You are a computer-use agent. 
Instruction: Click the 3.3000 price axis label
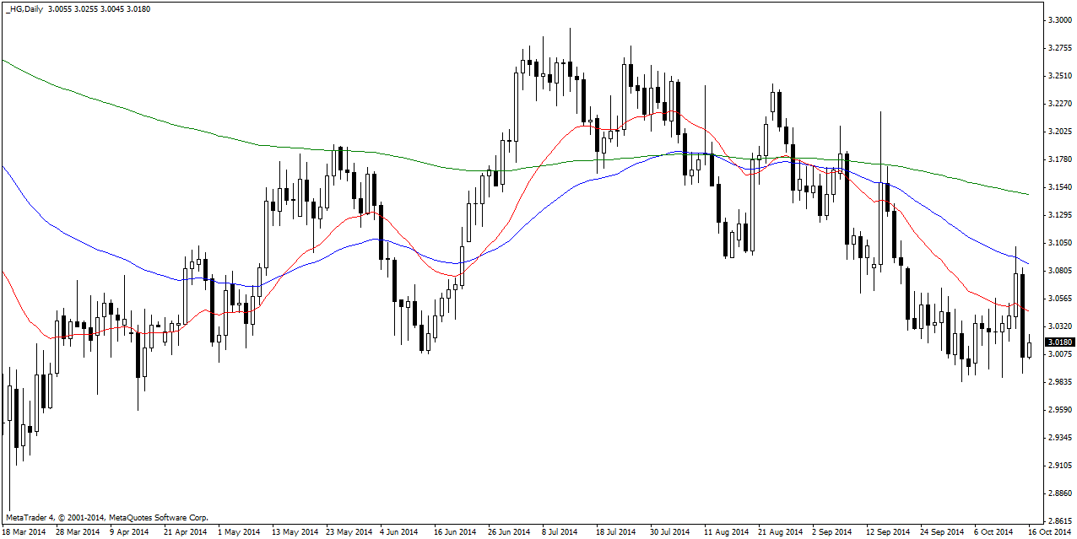[x=1059, y=20]
